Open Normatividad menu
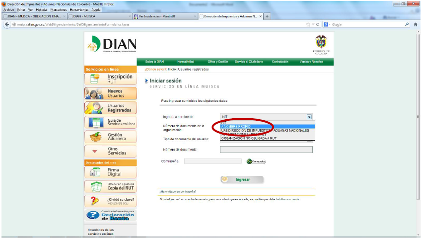Viewport: 422px width, 239px height. tap(186, 62)
